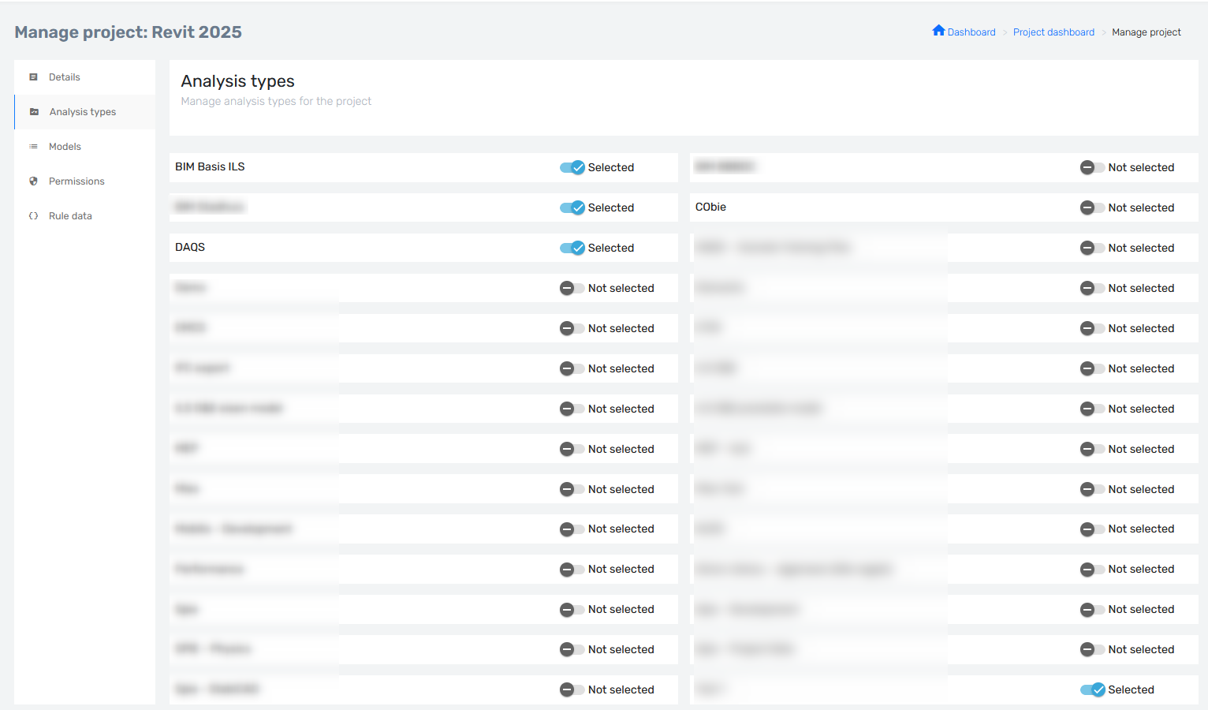The width and height of the screenshot is (1208, 710).
Task: Select Analysis types in sidebar
Action: point(83,112)
